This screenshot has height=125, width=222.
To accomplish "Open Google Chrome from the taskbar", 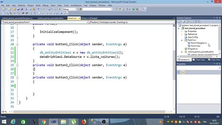I will tap(43, 122).
